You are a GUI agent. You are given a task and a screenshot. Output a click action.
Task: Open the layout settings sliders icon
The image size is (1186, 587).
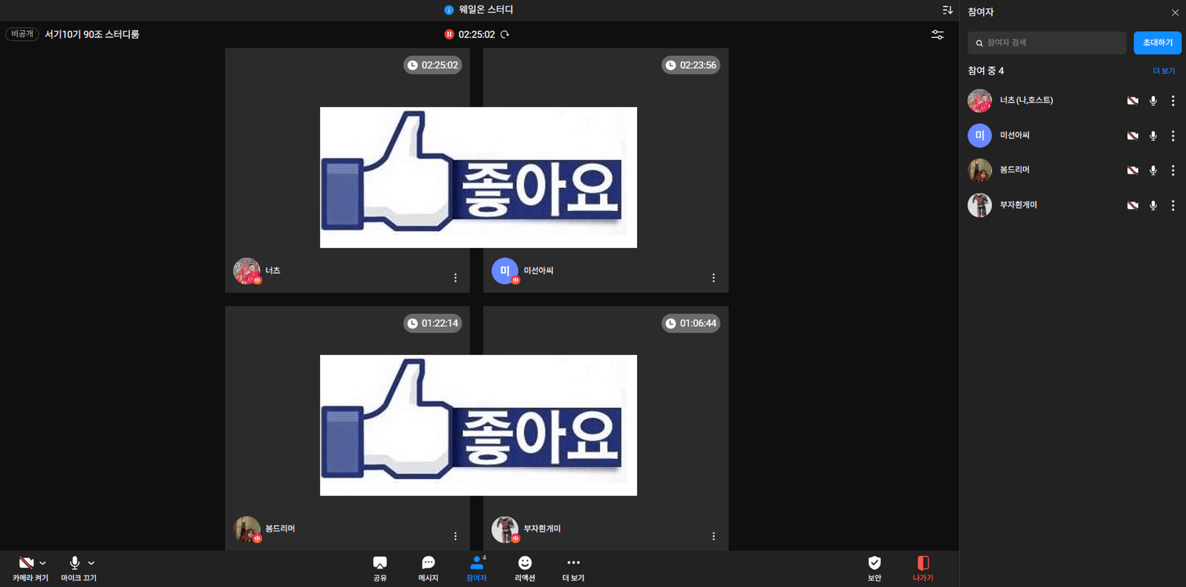[x=937, y=35]
